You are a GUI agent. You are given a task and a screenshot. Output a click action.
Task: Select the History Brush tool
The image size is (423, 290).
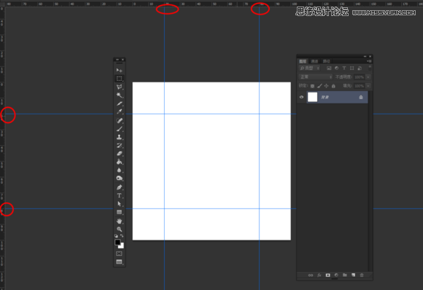click(119, 146)
